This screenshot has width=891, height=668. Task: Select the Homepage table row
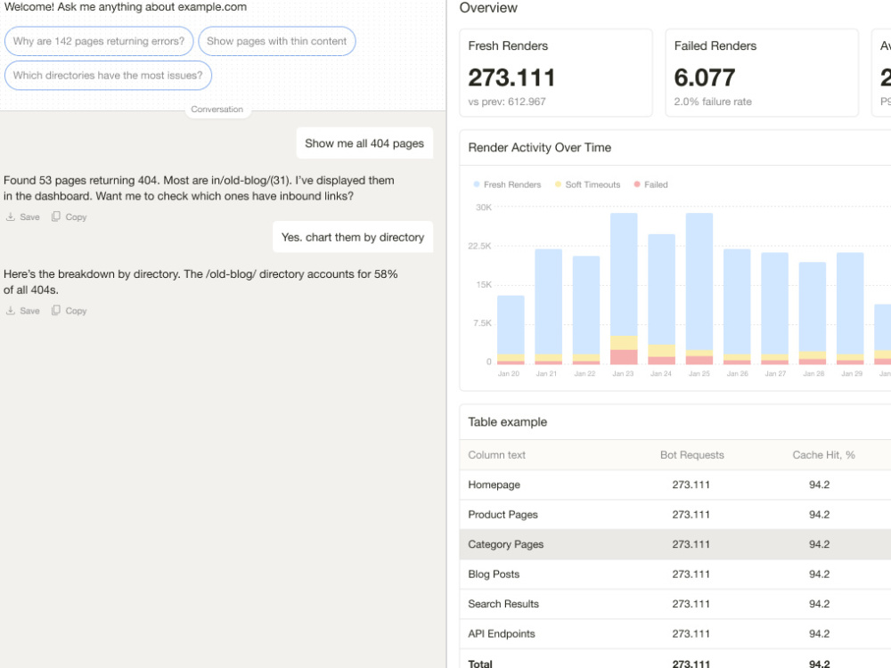click(x=675, y=485)
